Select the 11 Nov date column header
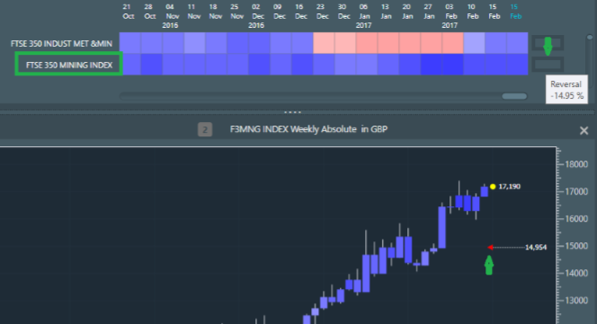The width and height of the screenshot is (597, 324). 193,12
